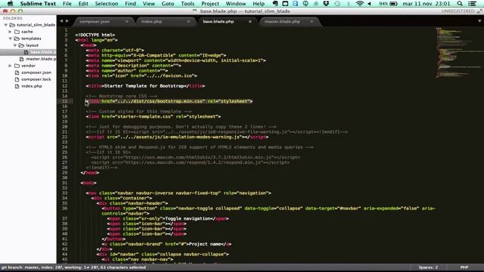Screen dimensions: 484x272
Task: Click the layout folder icon
Action: [21, 45]
